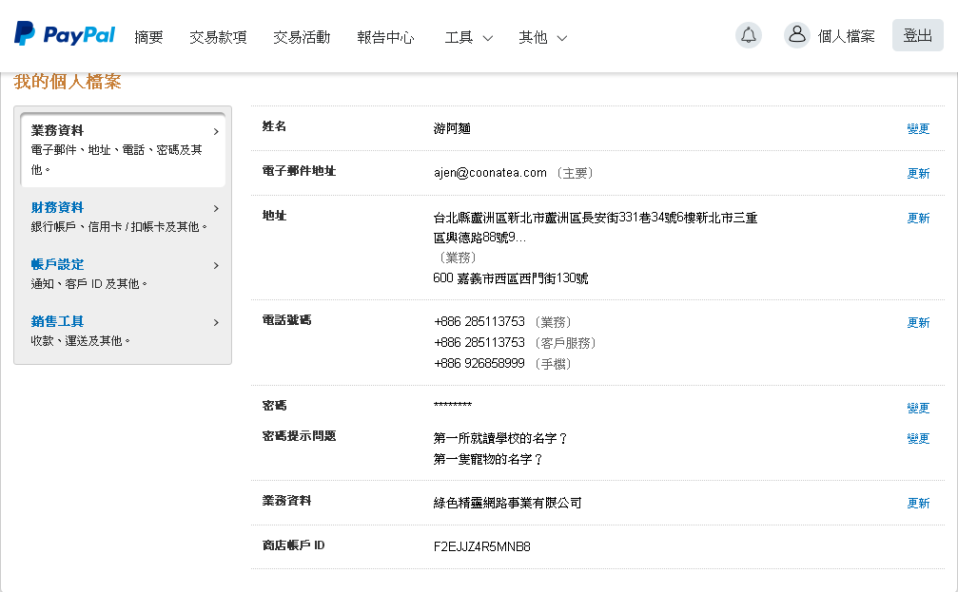Click merchant ID F2EJJZ4R5MNB8
Viewport: 958px width, 592px height.
click(x=482, y=546)
